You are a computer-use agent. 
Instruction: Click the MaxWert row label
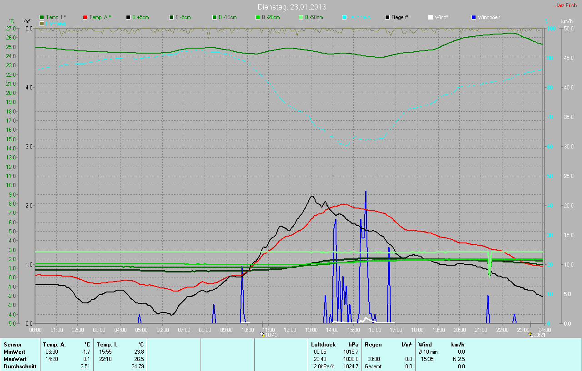(x=15, y=359)
